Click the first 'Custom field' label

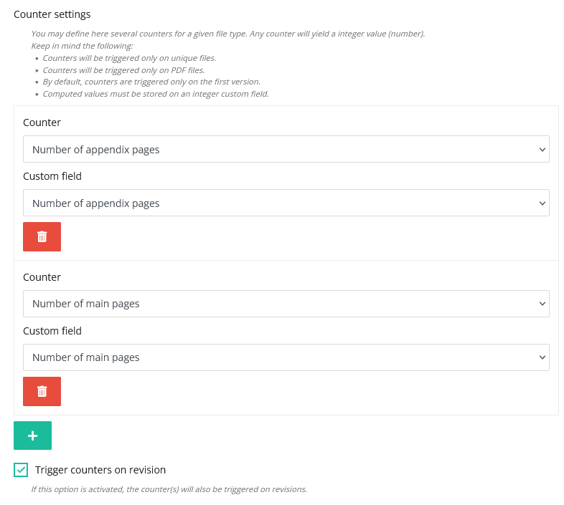click(x=52, y=176)
